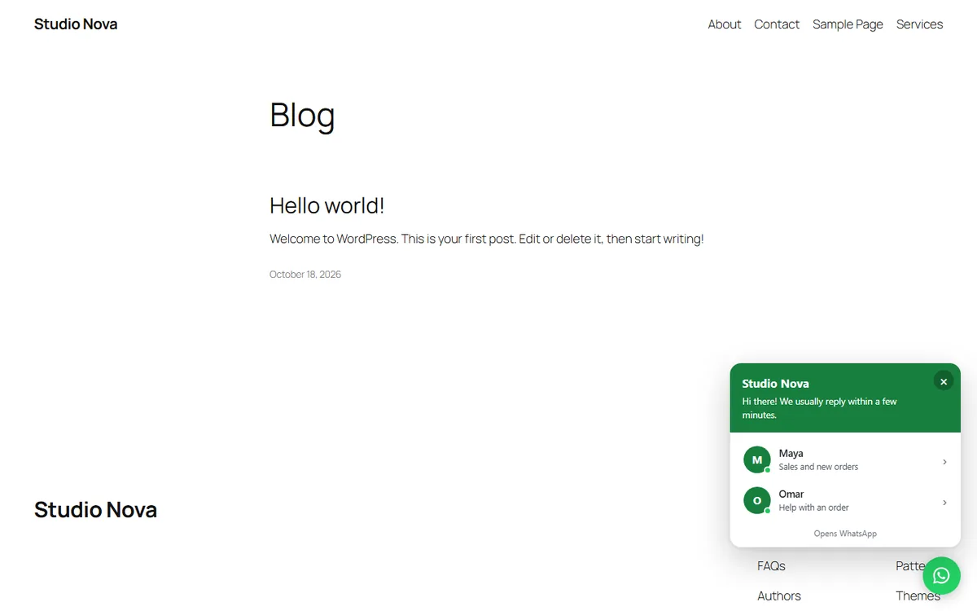Viewport: 977px width, 611px height.
Task: Click the Opens WhatsApp note
Action: click(x=845, y=534)
